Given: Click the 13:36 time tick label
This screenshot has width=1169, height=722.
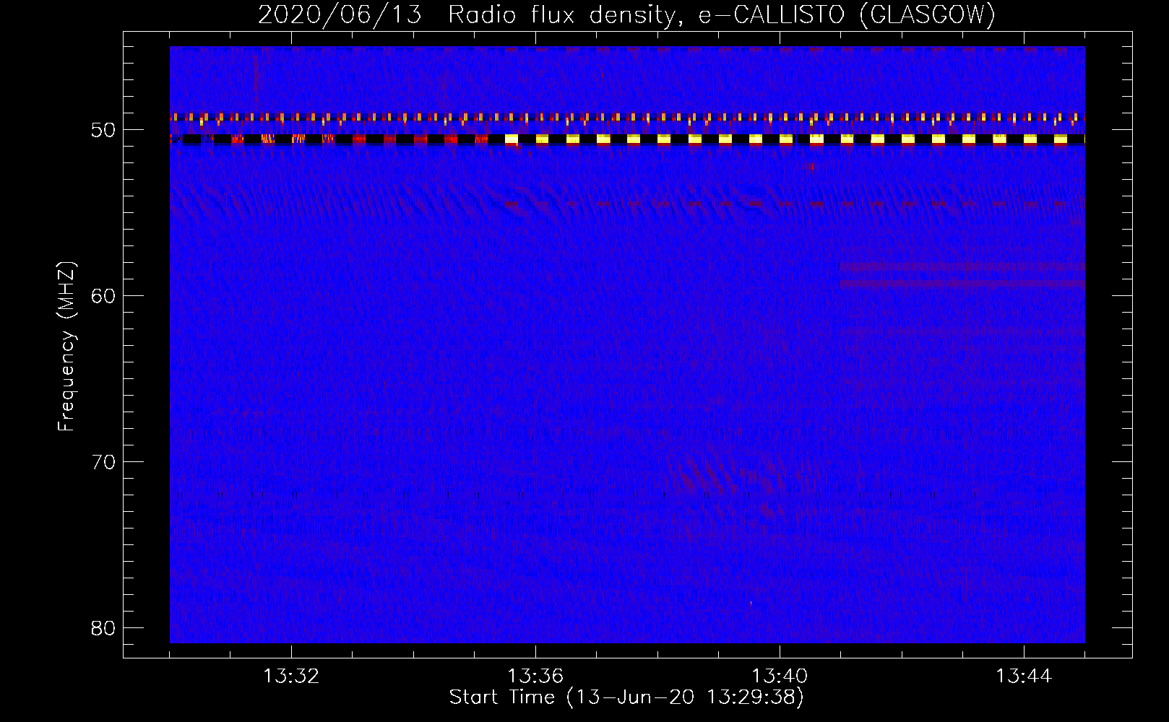Looking at the screenshot, I should tap(535, 677).
